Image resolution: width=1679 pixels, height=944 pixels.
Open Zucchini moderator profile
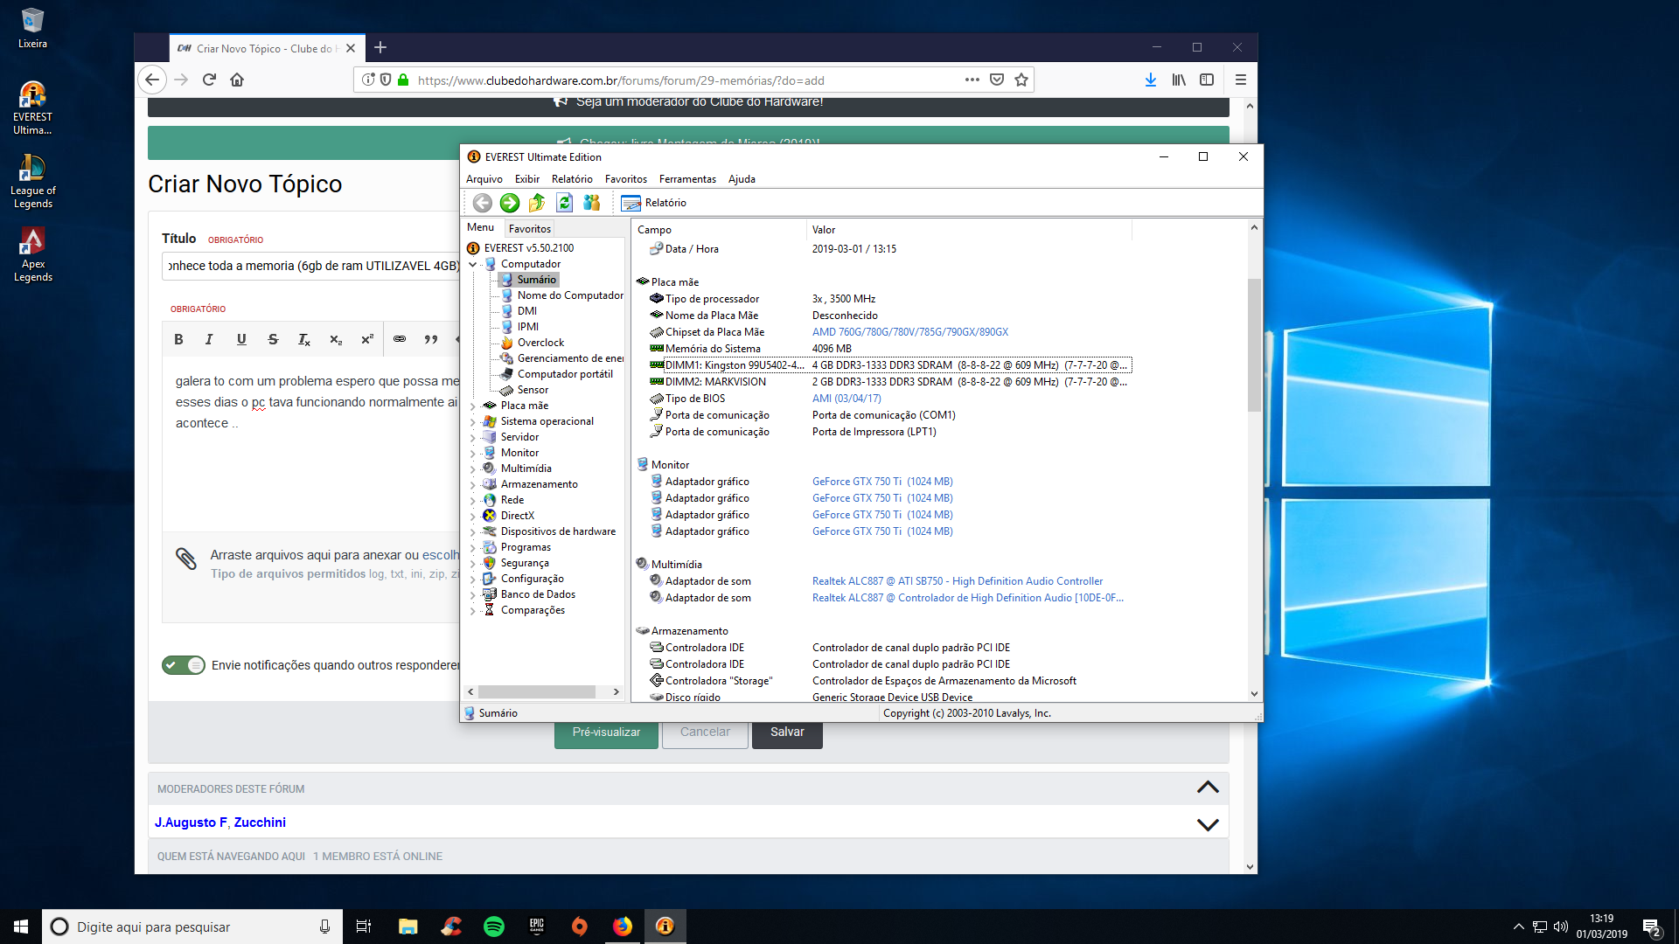click(260, 823)
